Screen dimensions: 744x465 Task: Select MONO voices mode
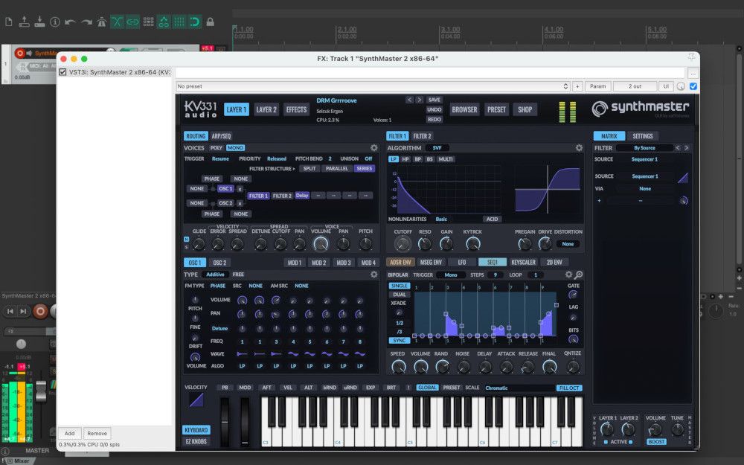[235, 148]
